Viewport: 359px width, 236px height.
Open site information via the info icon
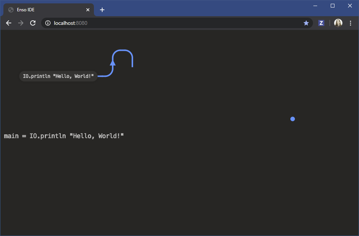pyautogui.click(x=48, y=23)
